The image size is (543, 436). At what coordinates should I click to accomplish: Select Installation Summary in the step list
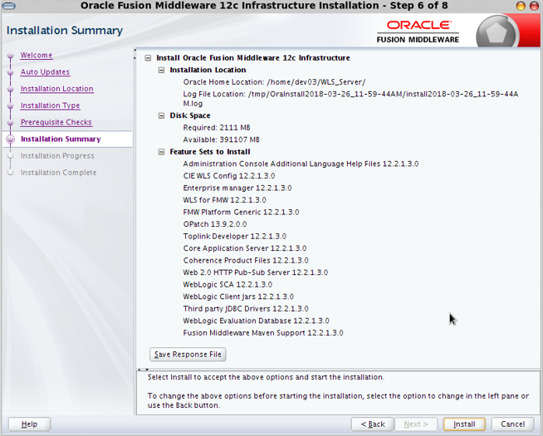click(x=61, y=139)
